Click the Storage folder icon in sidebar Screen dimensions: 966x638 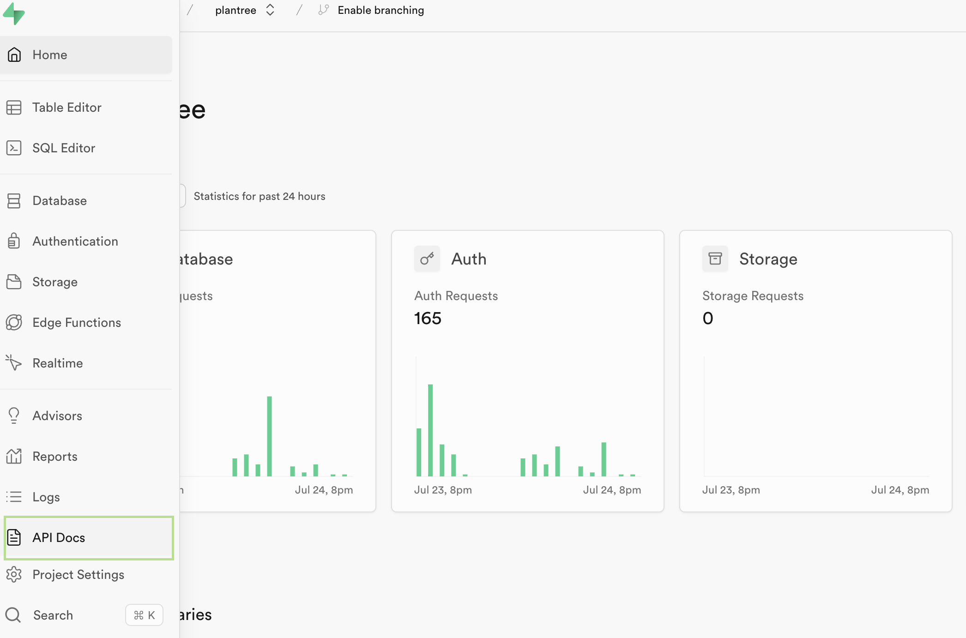tap(14, 282)
